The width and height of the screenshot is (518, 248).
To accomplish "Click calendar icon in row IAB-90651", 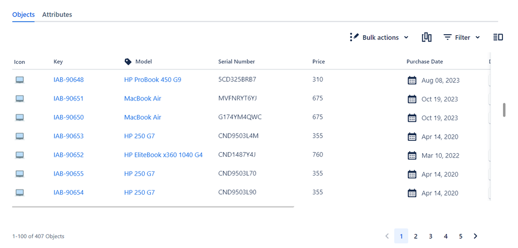I will click(x=412, y=99).
